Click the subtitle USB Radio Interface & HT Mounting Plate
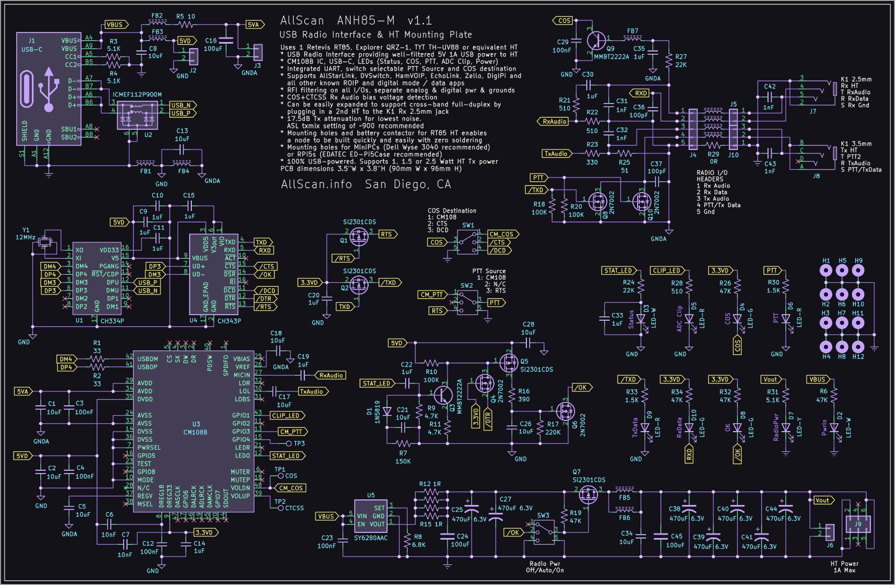Image resolution: width=895 pixels, height=585 pixels. [x=376, y=35]
